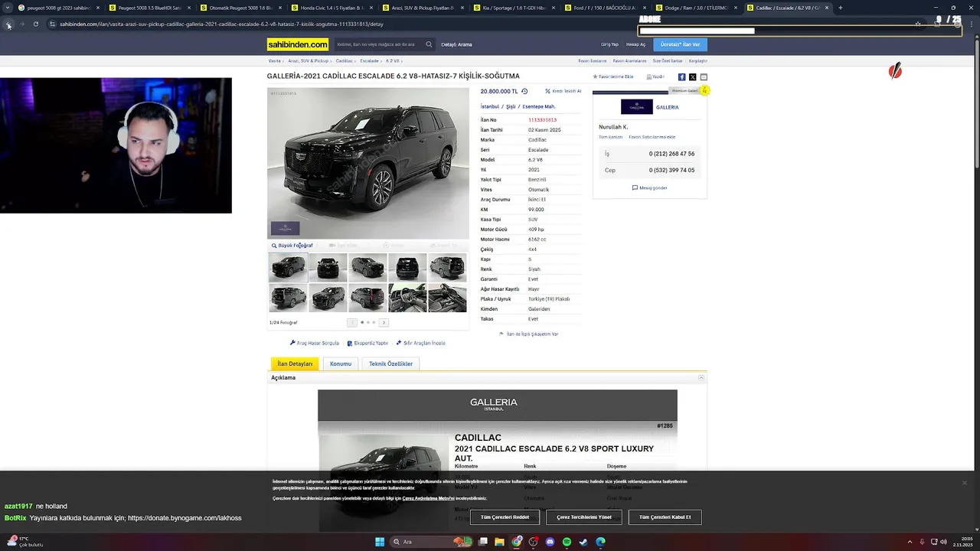Viewport: 980px width, 551px height.
Task: Go to next photo thumbnails page
Action: [384, 323]
